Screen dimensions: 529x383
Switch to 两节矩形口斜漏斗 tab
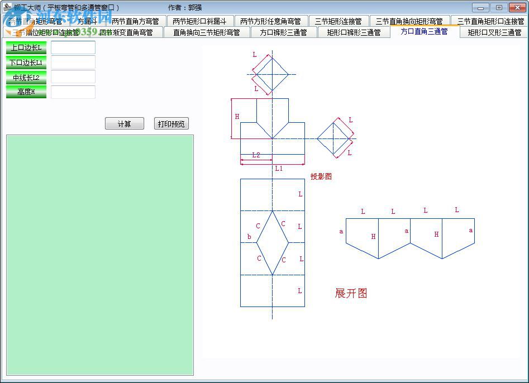coord(199,21)
